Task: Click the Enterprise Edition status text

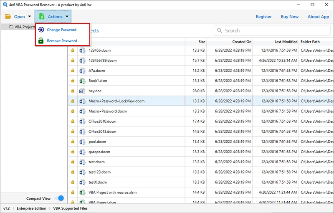Action: [31, 208]
